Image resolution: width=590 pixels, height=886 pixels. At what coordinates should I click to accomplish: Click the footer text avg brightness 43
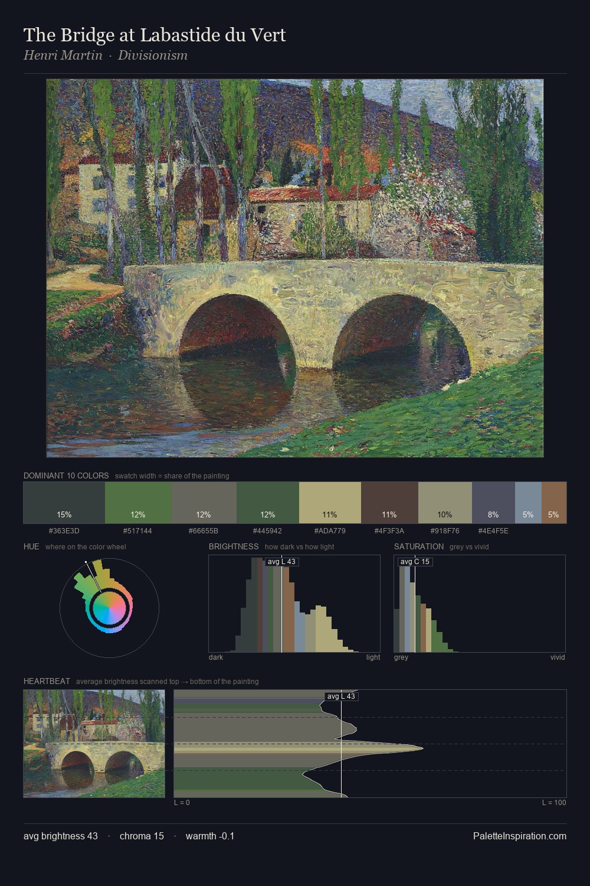[61, 836]
